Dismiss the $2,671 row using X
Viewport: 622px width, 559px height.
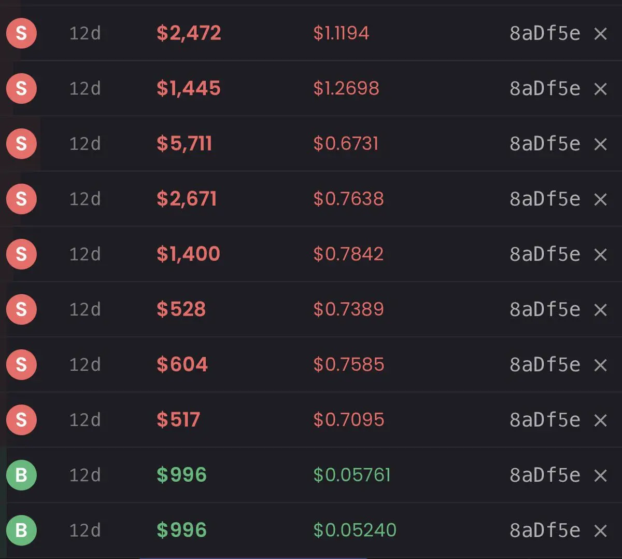[600, 199]
